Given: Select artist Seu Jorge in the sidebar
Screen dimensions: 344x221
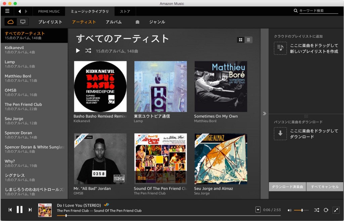Looking at the screenshot, I should 34,121.
